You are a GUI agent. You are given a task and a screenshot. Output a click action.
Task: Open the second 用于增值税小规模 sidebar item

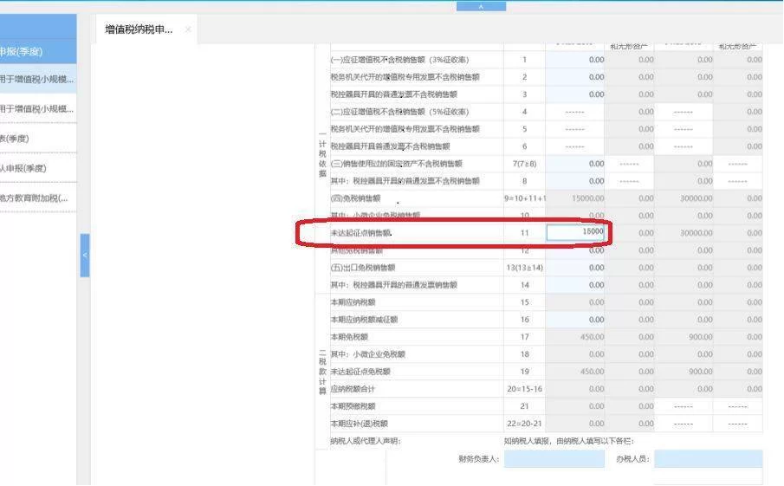(37, 109)
